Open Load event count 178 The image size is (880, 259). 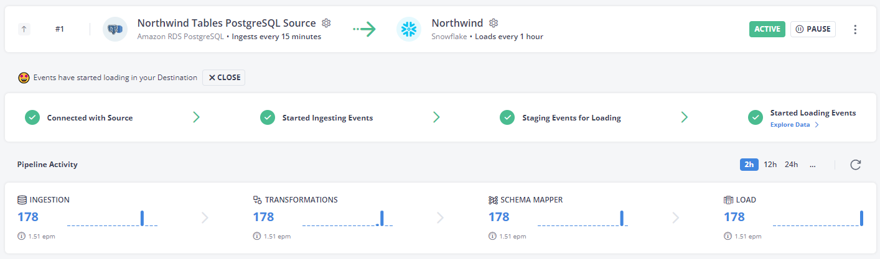[x=734, y=217]
